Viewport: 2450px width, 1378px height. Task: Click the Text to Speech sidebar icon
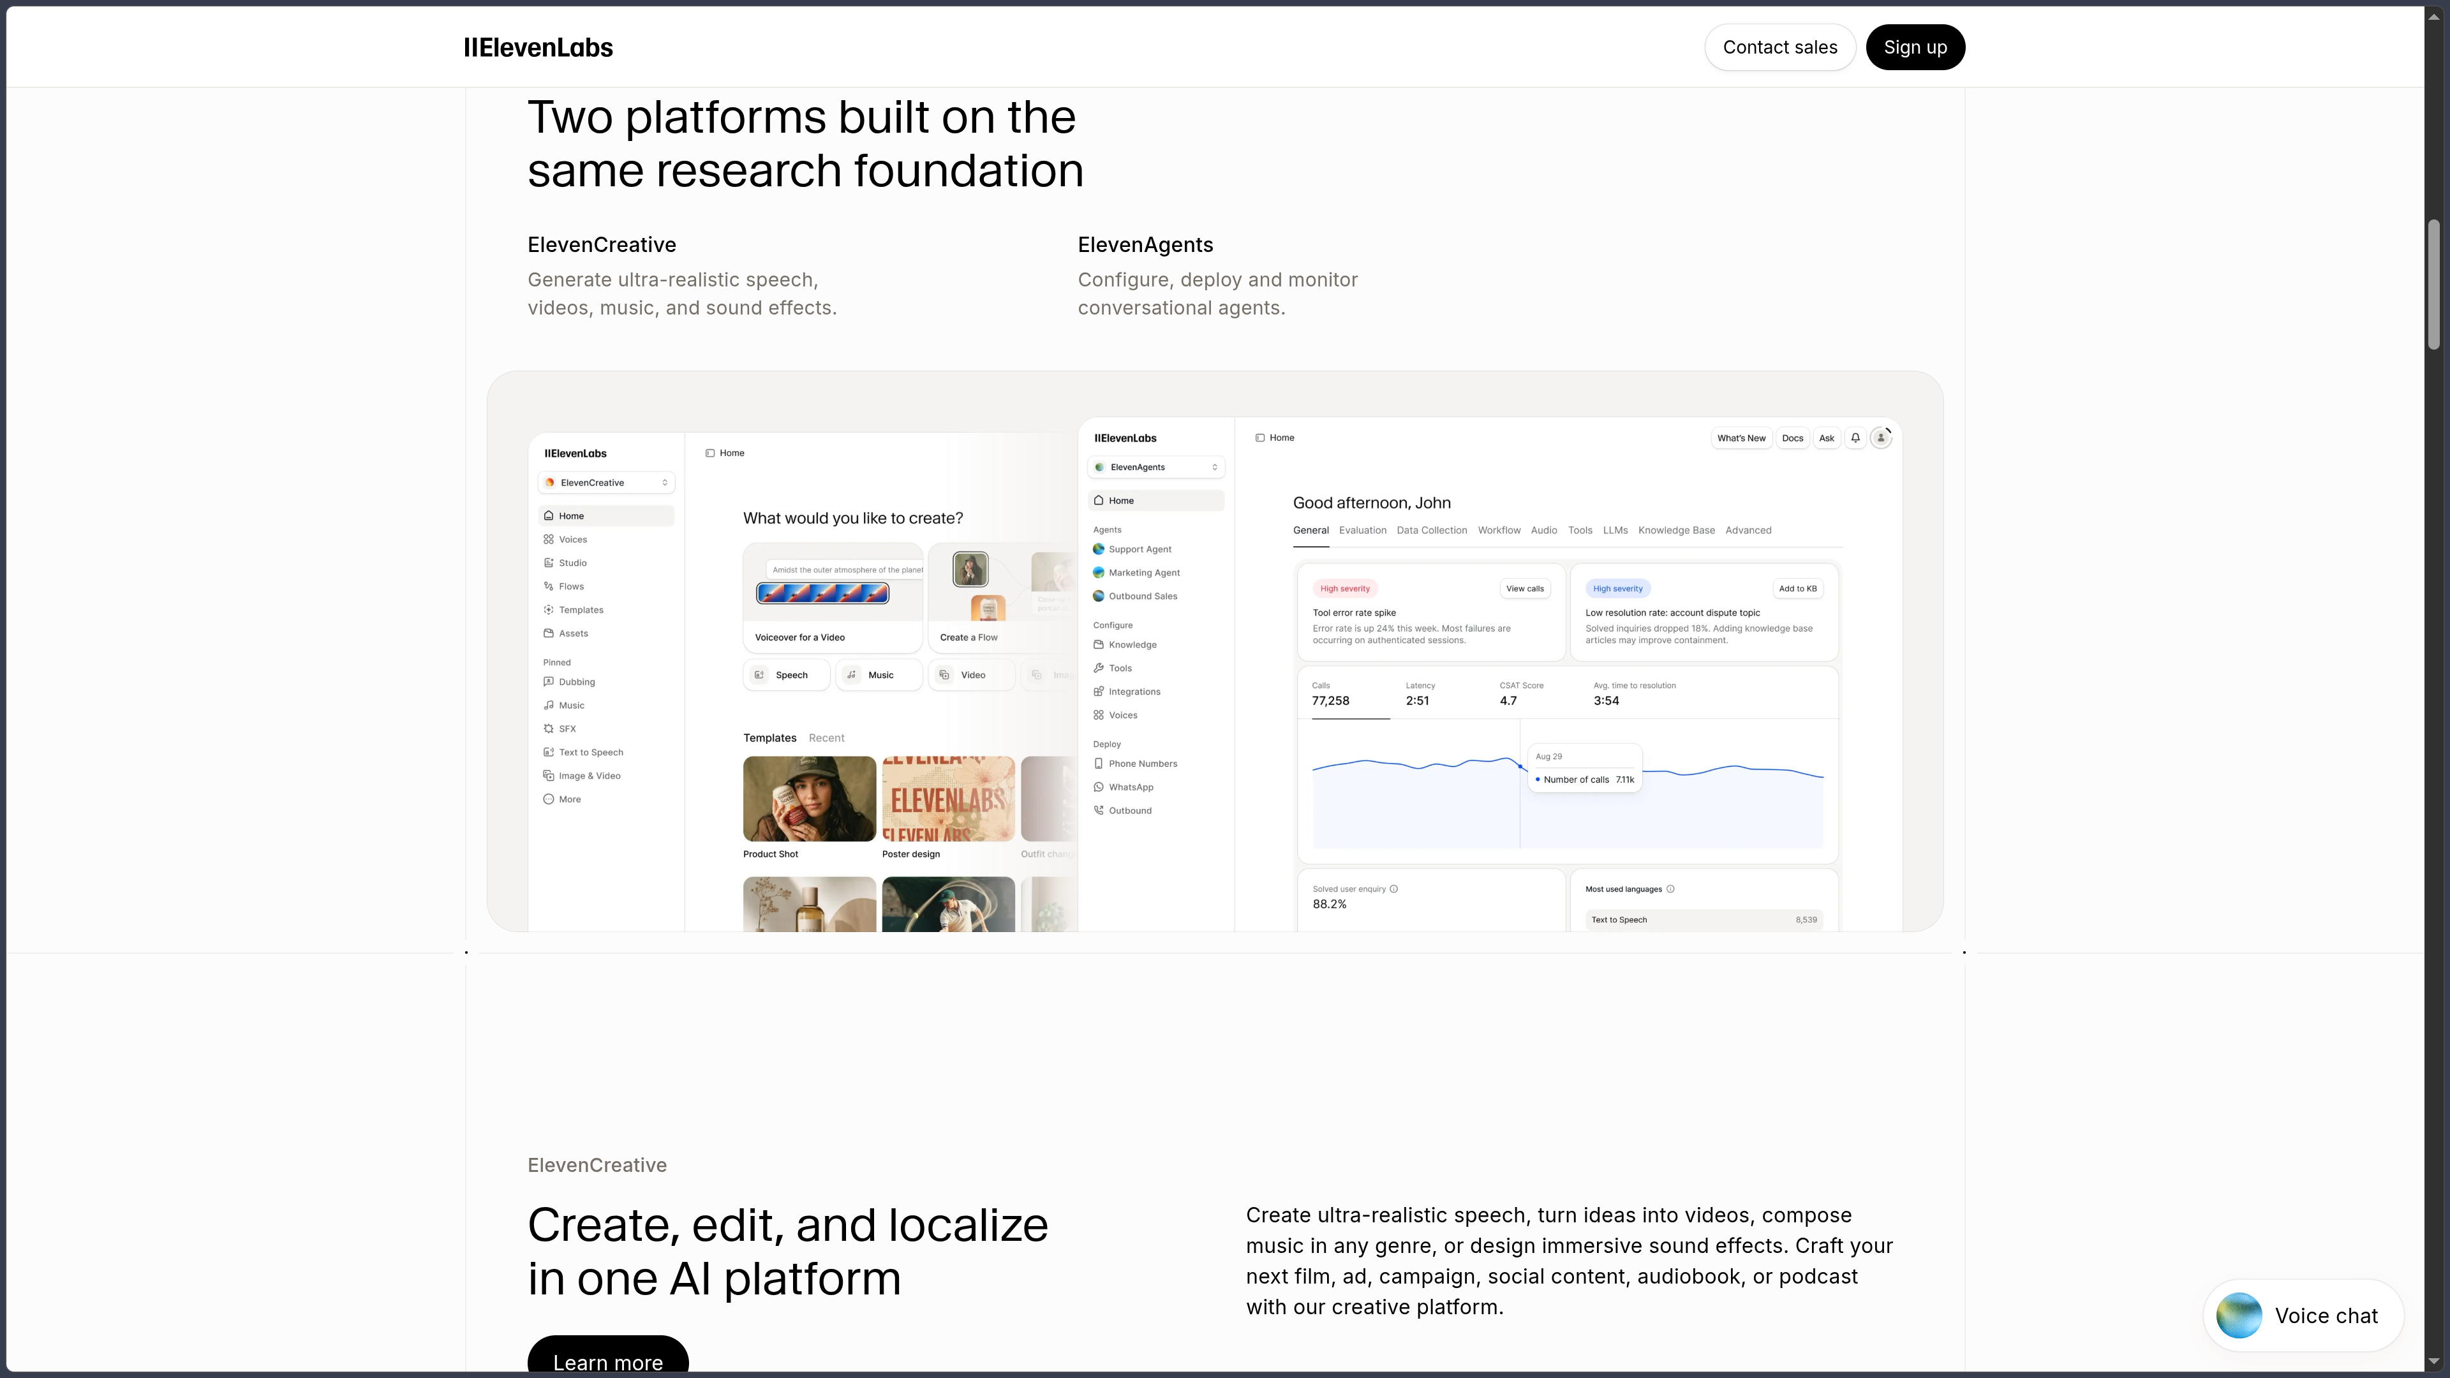click(x=549, y=752)
